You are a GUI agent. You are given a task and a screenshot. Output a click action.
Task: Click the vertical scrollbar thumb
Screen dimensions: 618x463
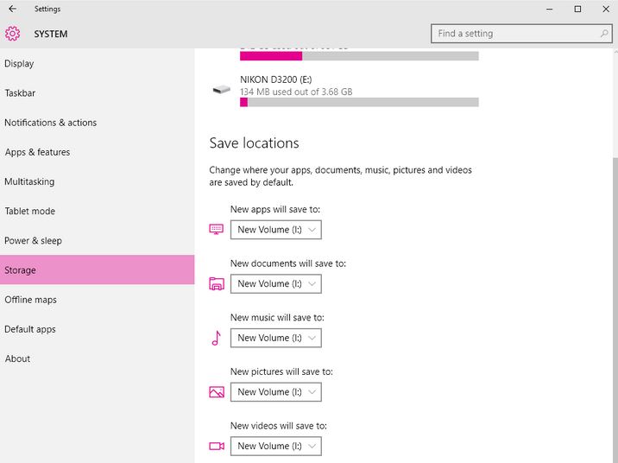click(x=615, y=310)
